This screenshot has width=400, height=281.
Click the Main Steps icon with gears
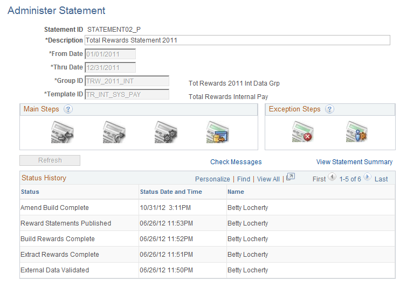coord(166,132)
